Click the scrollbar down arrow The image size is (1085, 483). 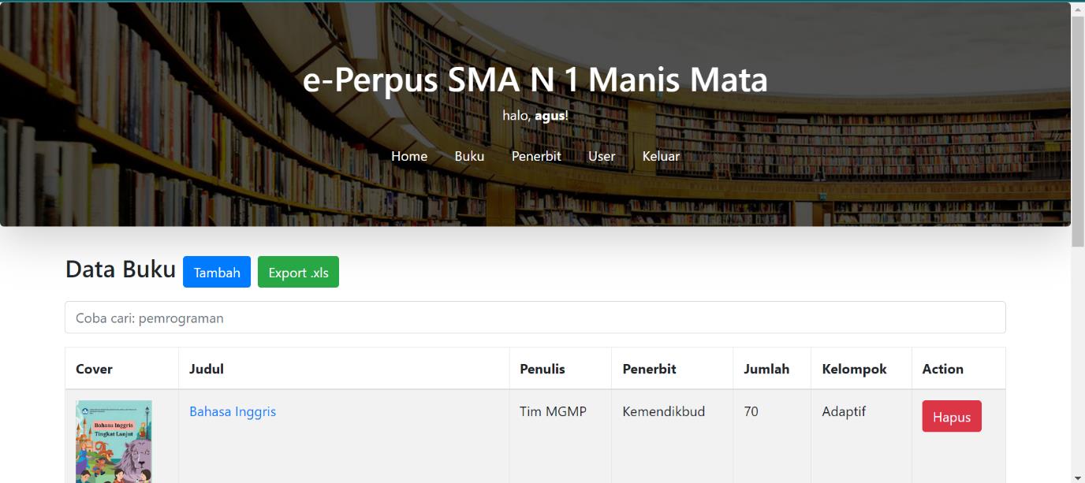pos(1079,477)
